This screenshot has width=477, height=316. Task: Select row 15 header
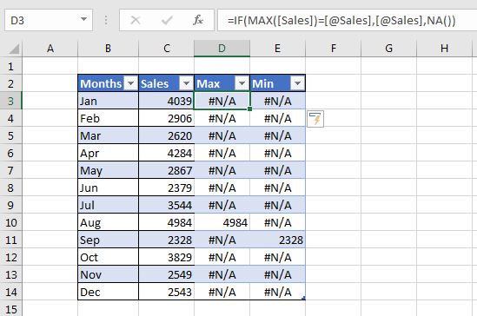coord(11,309)
